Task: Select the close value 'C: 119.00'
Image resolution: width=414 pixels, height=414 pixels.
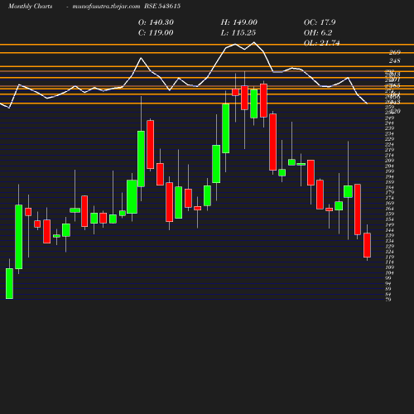Action: pyautogui.click(x=156, y=33)
